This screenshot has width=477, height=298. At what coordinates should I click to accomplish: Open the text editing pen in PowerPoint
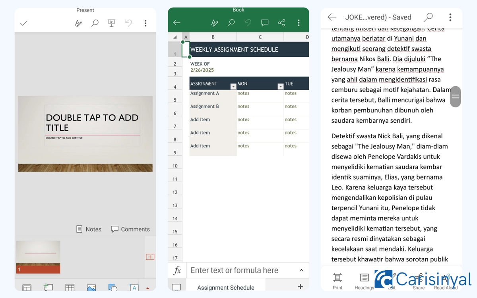(78, 23)
